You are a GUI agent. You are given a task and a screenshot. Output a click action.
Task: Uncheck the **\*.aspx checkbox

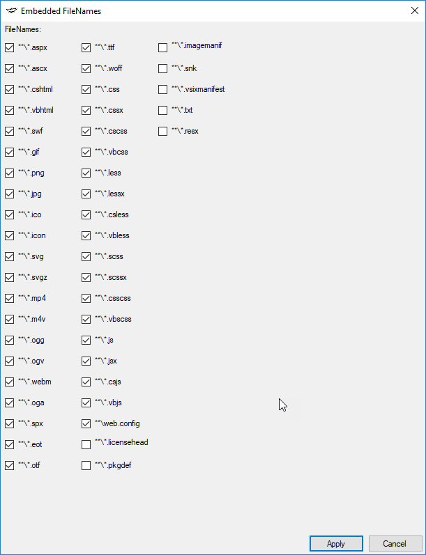click(x=10, y=48)
